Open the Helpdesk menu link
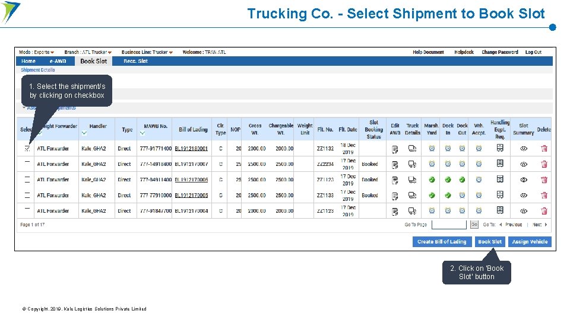The image size is (570, 320). 464,52
